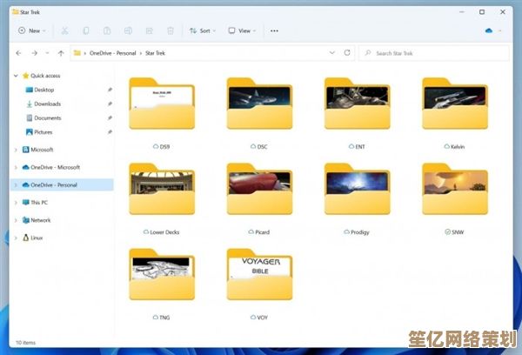This screenshot has height=355, width=522.
Task: Expand the This PC tree node
Action: [16, 202]
